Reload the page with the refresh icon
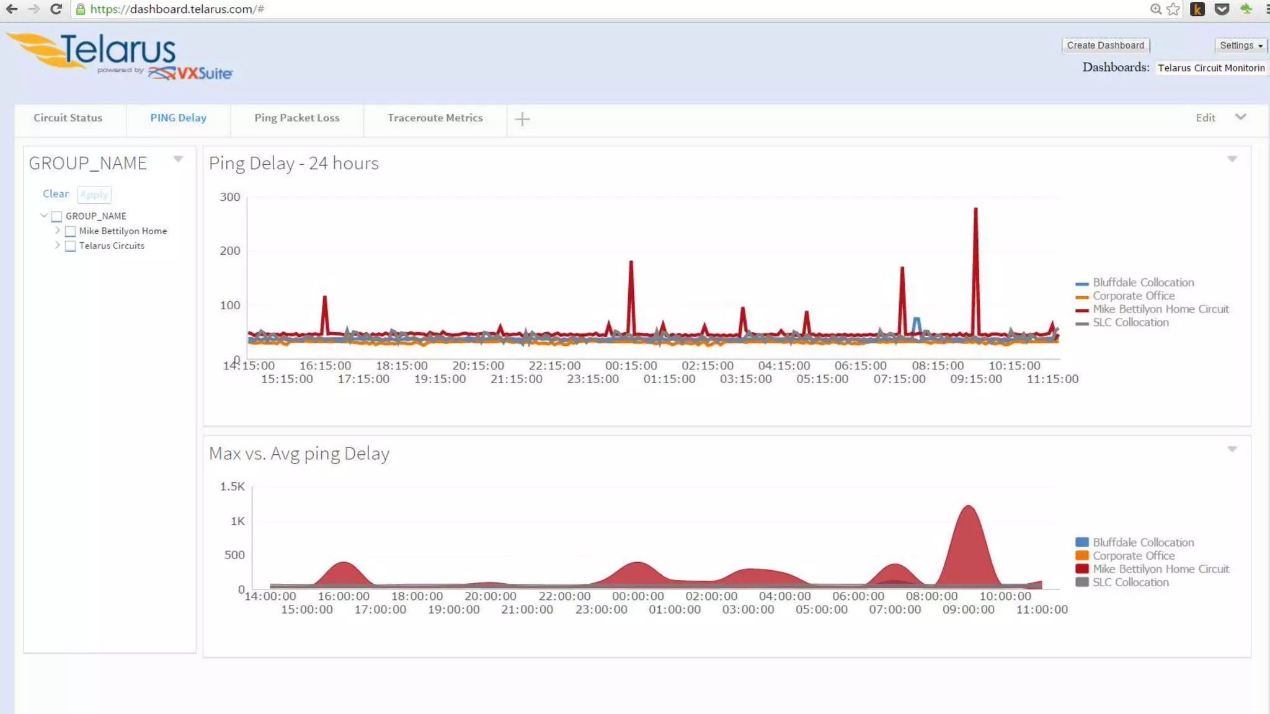 click(56, 9)
